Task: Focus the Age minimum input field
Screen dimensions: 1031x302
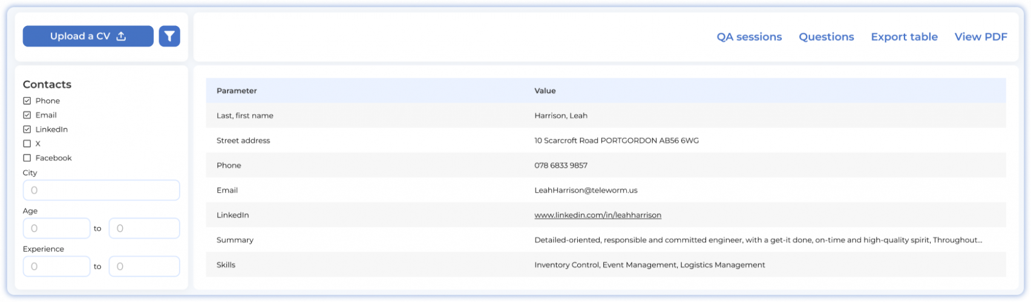Action: (56, 228)
